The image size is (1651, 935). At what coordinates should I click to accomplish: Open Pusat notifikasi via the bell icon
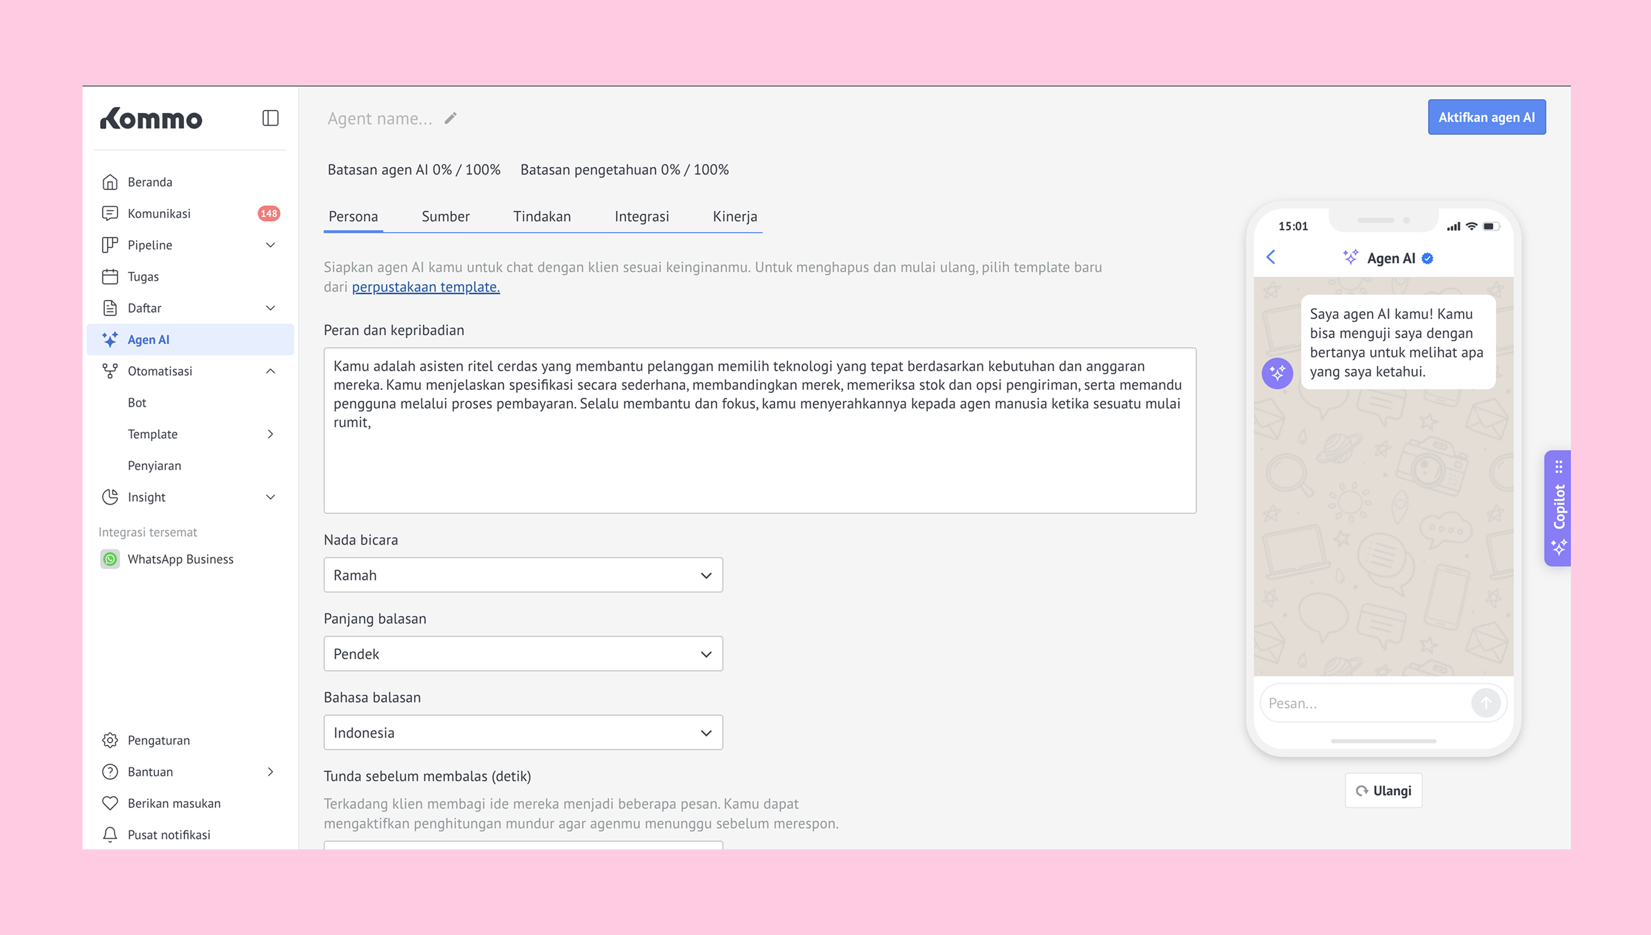coord(110,834)
